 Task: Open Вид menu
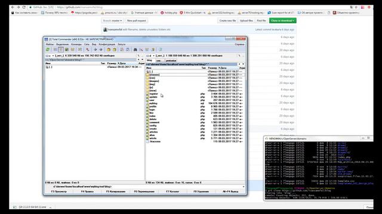[94, 45]
